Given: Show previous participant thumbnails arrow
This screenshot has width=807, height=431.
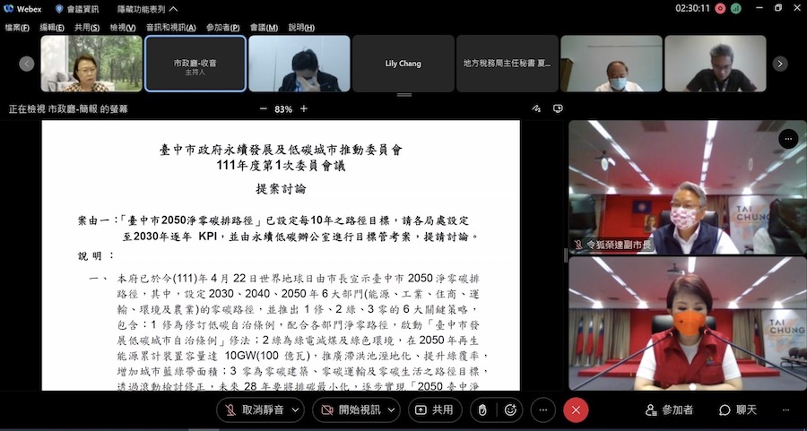Looking at the screenshot, I should [x=27, y=64].
